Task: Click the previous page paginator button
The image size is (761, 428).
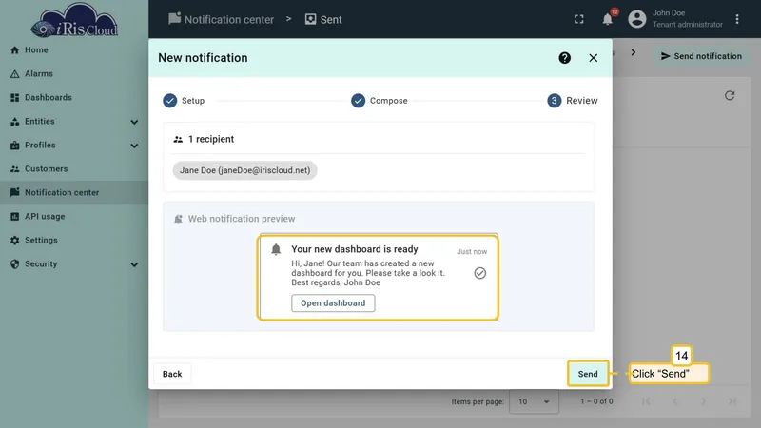Action: tap(674, 401)
